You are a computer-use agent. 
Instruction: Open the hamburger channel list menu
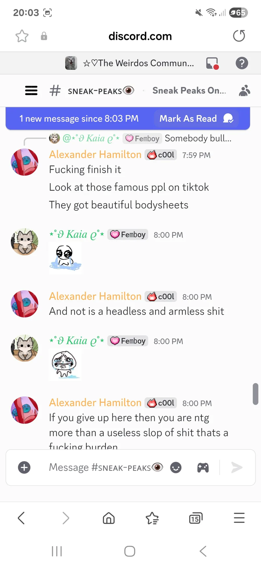point(31,90)
